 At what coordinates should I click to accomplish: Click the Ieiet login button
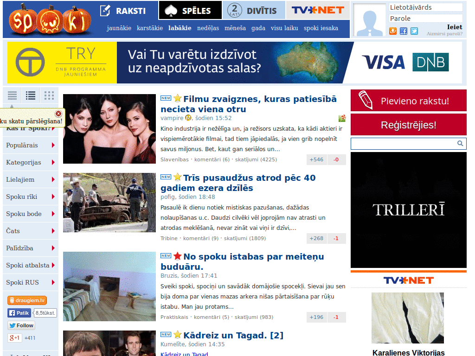click(455, 27)
